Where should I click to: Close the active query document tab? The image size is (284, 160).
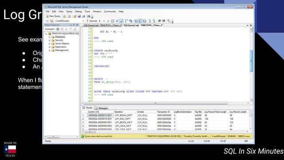point(251,25)
